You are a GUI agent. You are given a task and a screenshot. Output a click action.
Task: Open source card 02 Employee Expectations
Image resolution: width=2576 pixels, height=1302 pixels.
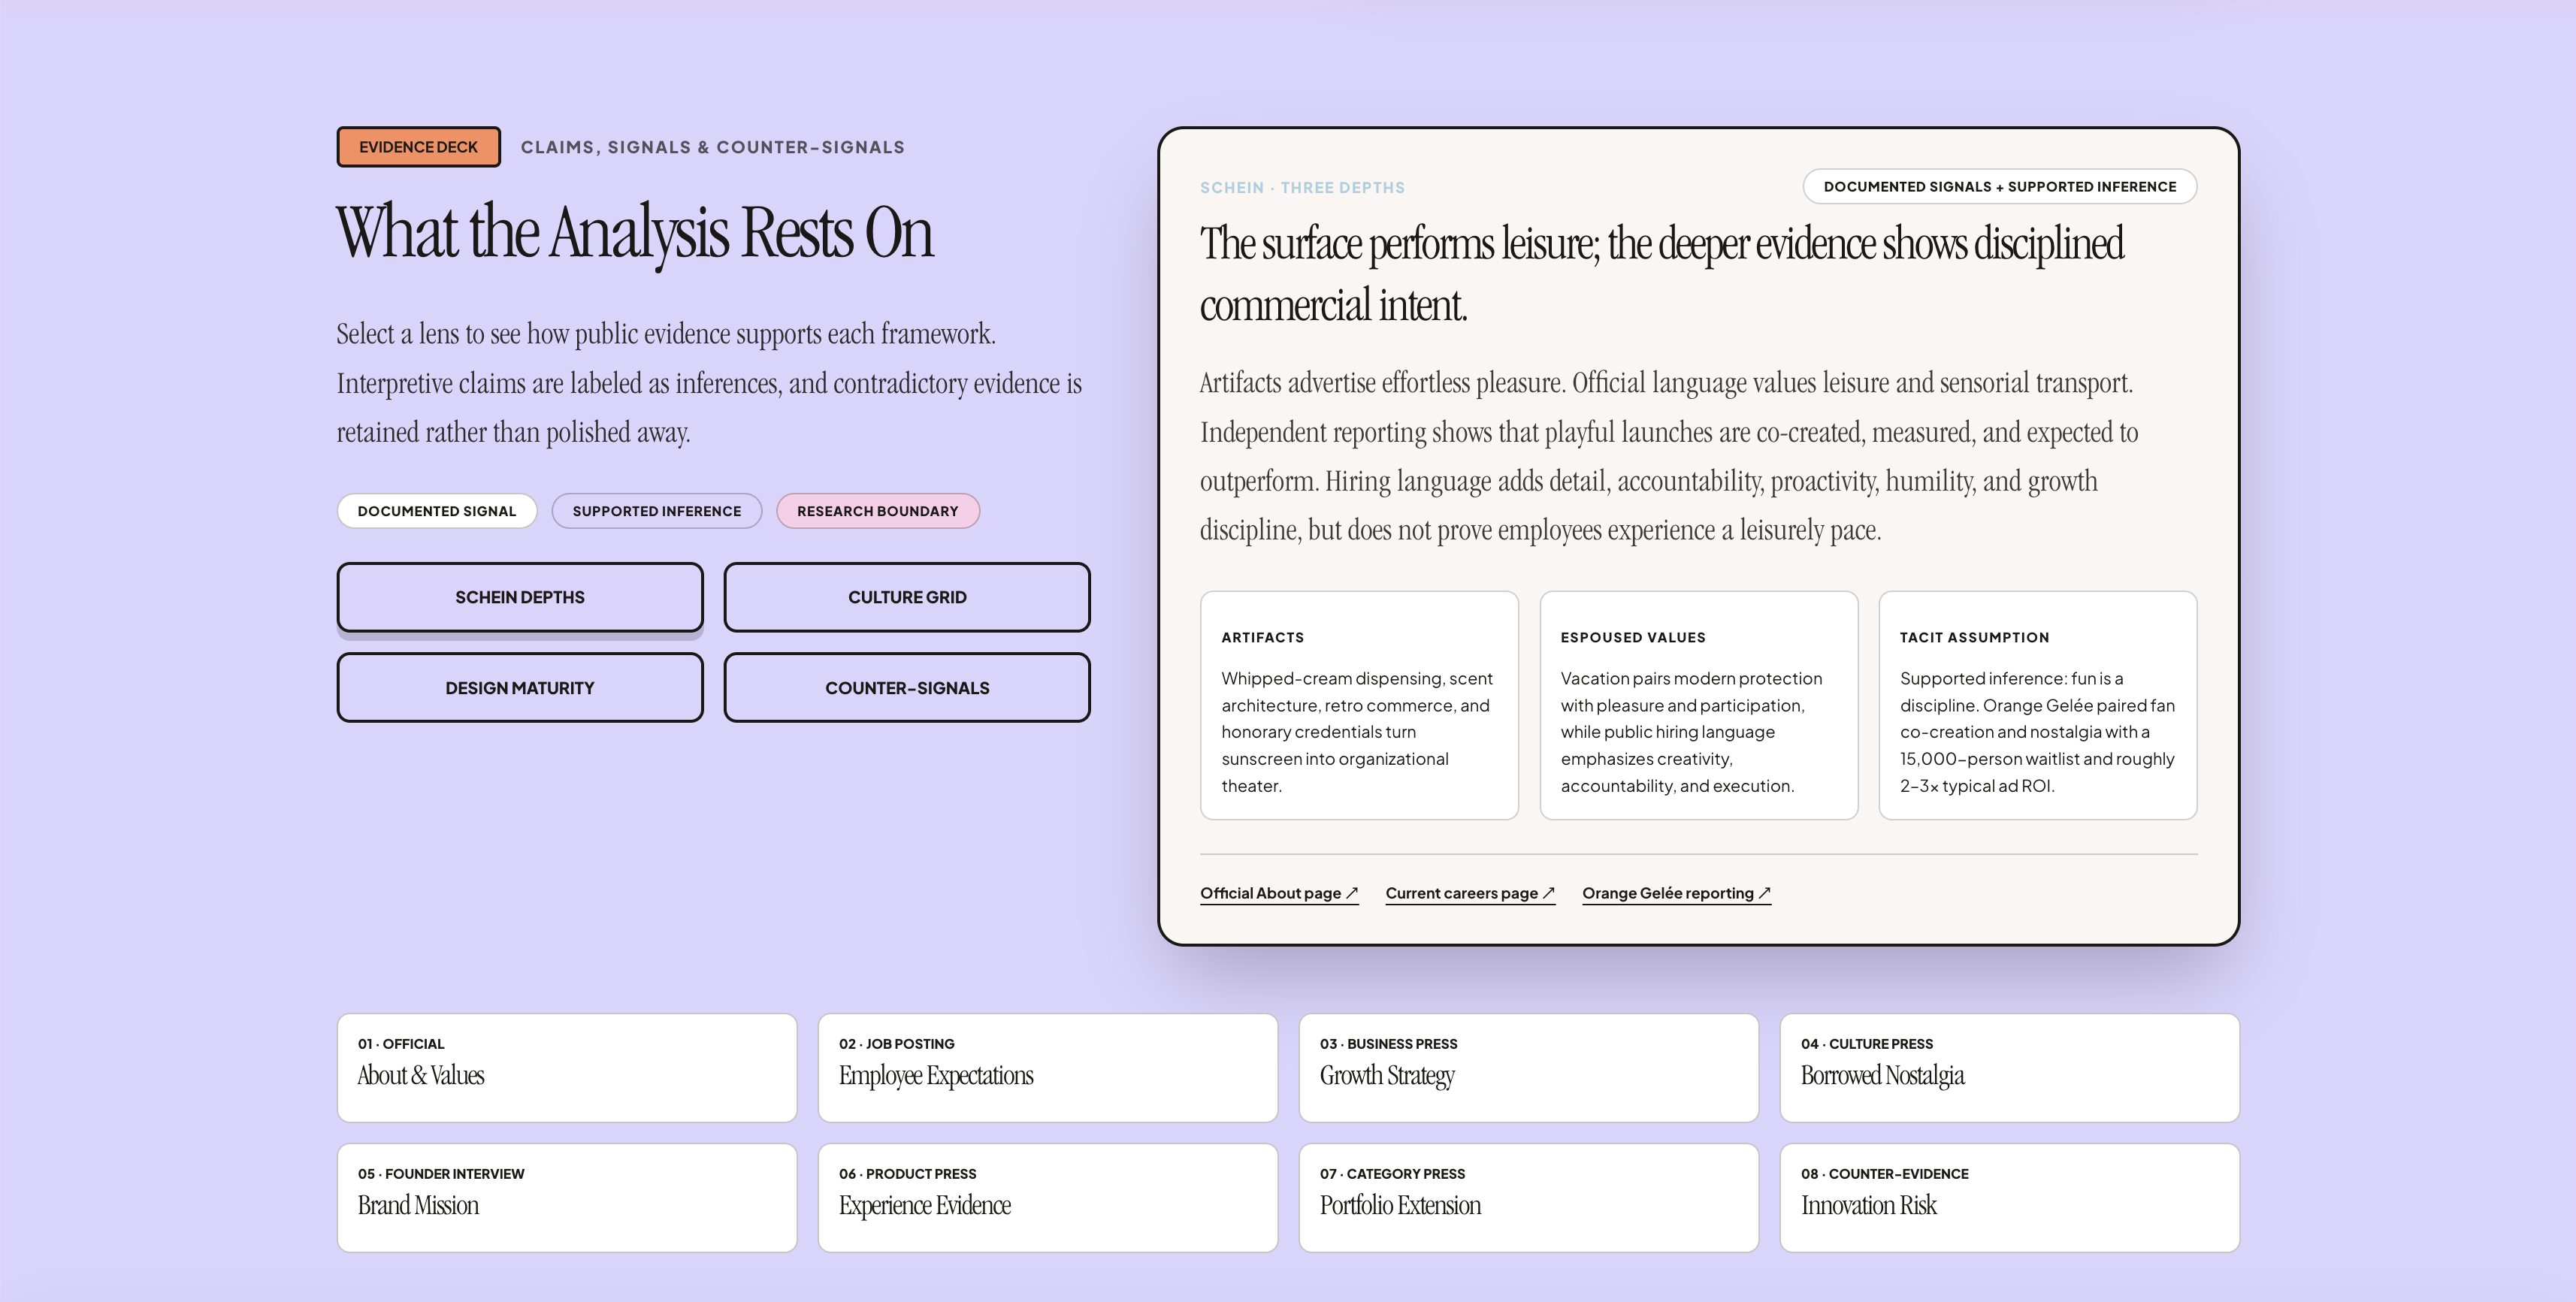[1048, 1068]
